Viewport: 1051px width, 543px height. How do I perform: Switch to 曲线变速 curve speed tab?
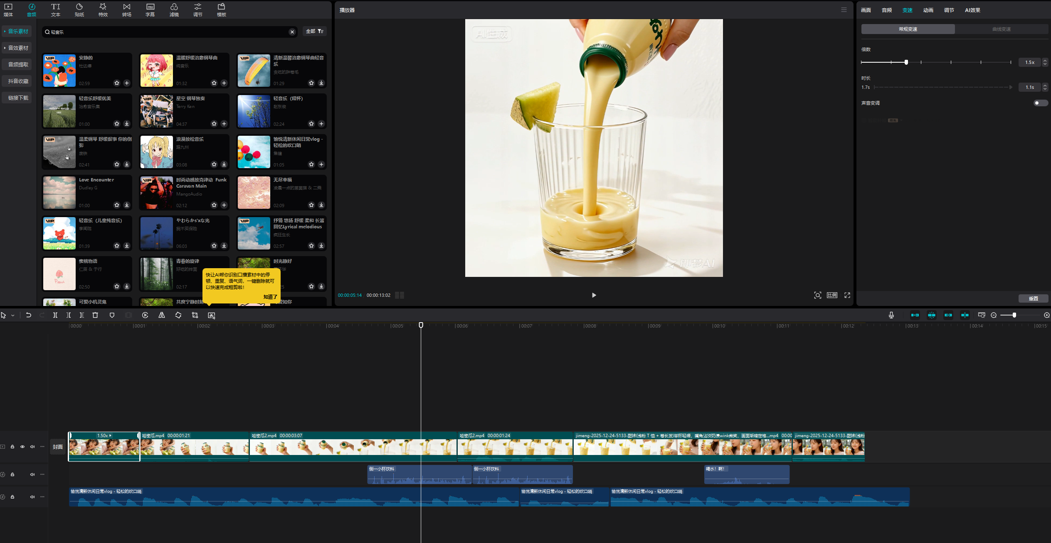coord(1001,29)
